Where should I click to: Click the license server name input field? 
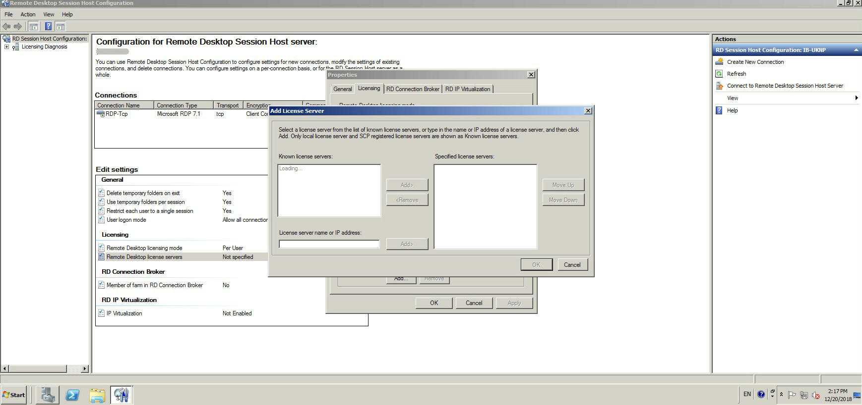point(329,244)
